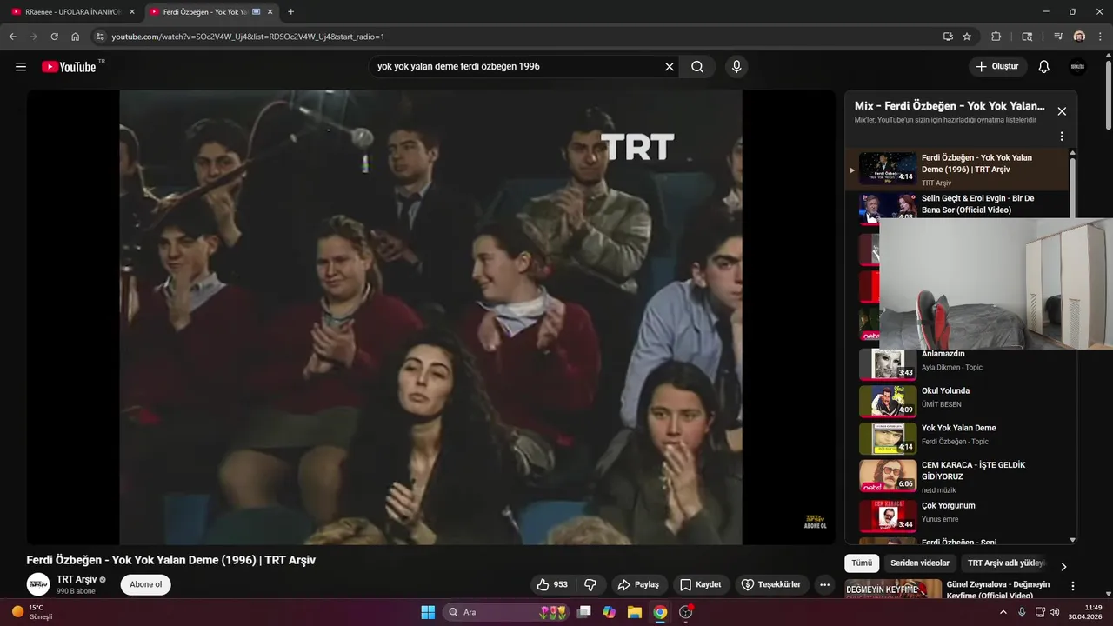Screen dimensions: 1113x626
Task: Show hidden system tray icons
Action: pos(1003,612)
